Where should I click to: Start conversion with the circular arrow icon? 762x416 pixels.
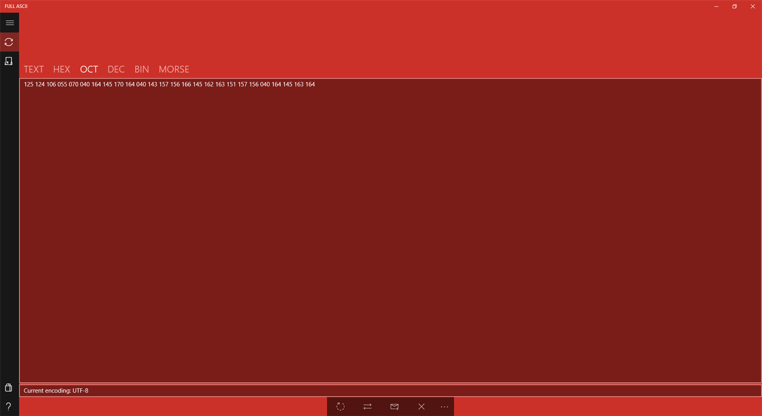(340, 406)
